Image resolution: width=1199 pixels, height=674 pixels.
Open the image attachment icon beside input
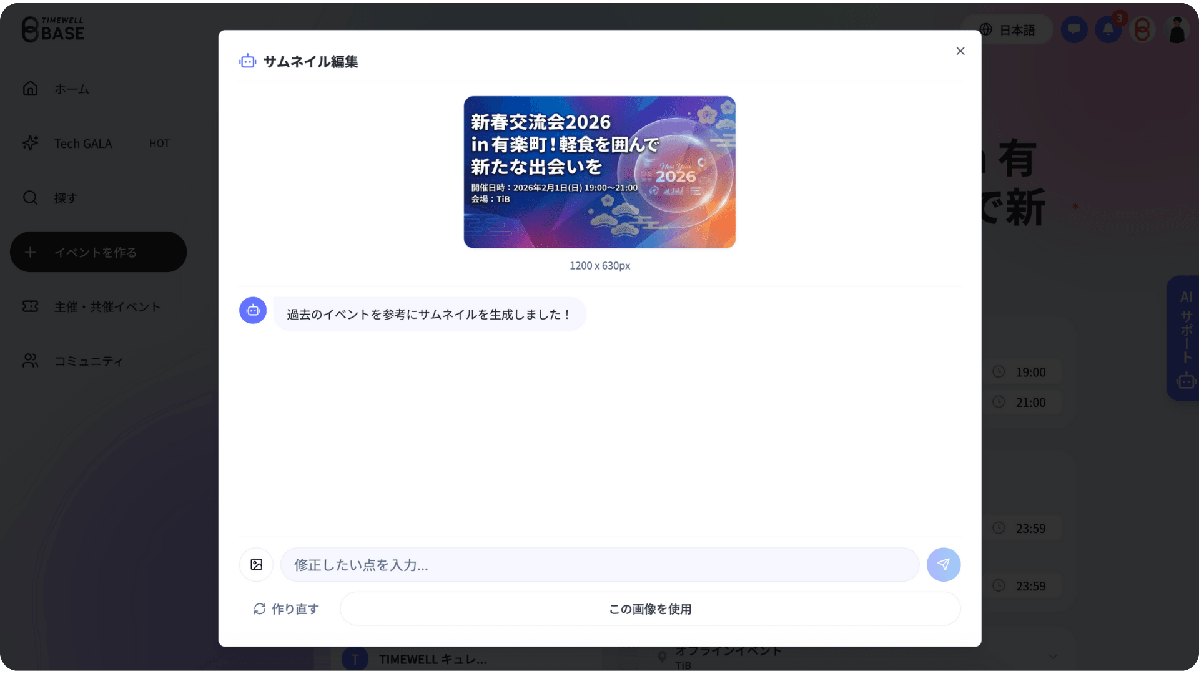(x=256, y=564)
